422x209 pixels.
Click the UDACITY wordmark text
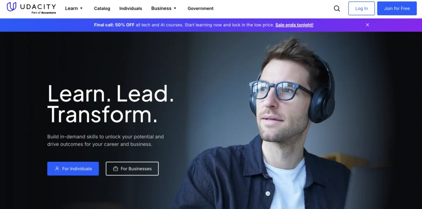(38, 7)
